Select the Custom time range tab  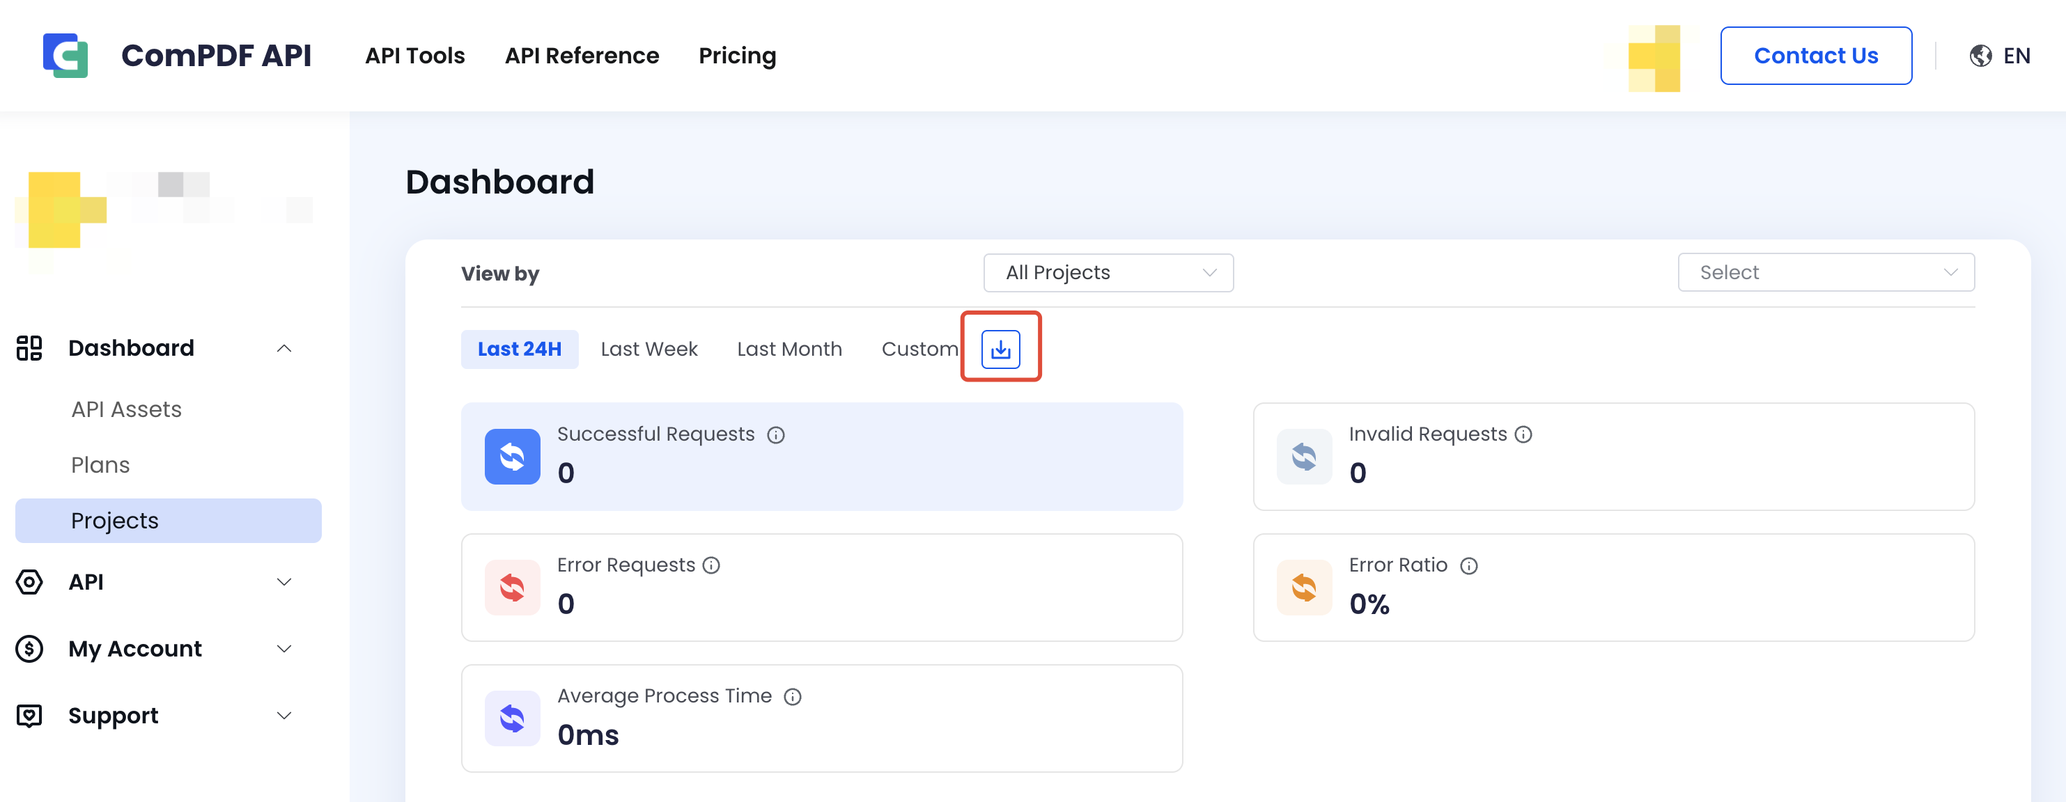coord(919,349)
